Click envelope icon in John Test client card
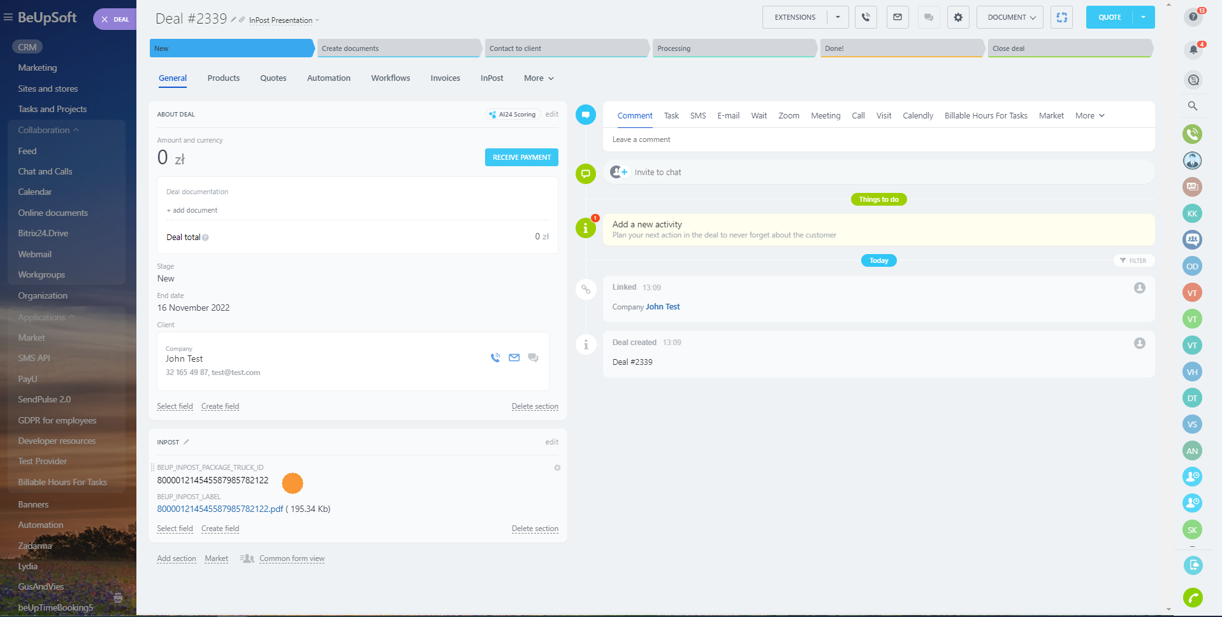 pyautogui.click(x=514, y=358)
